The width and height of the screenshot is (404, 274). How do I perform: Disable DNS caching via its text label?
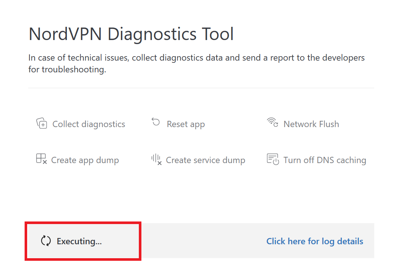click(x=325, y=160)
